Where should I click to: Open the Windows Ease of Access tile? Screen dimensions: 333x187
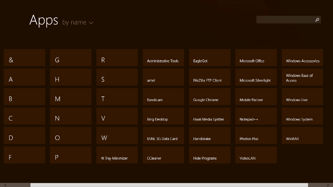[302, 77]
